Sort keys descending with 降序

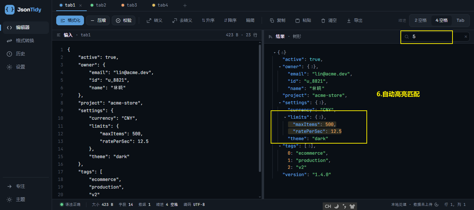(230, 20)
